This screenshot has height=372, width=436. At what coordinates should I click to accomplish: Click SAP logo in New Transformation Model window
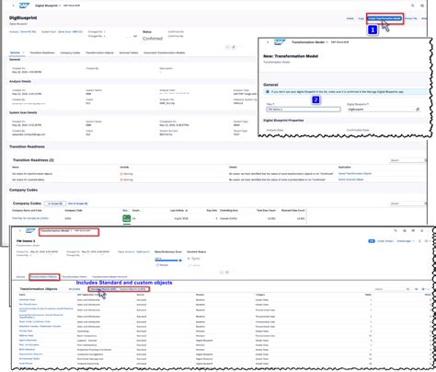(x=280, y=41)
